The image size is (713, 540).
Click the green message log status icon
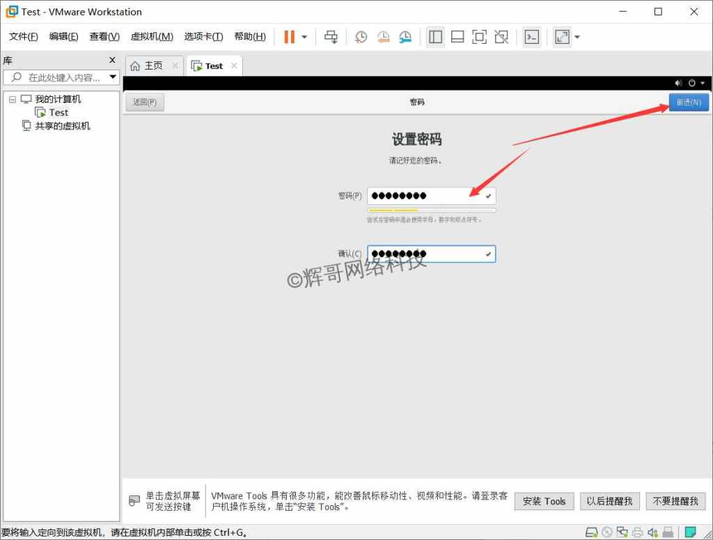pyautogui.click(x=690, y=532)
